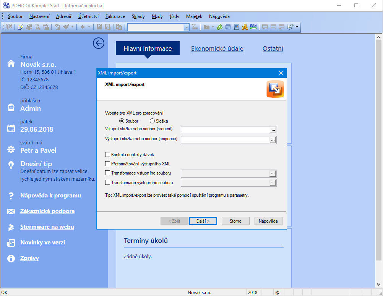Image resolution: width=383 pixels, height=296 pixels.
Task: Open the Soubor menu
Action: [x=15, y=16]
